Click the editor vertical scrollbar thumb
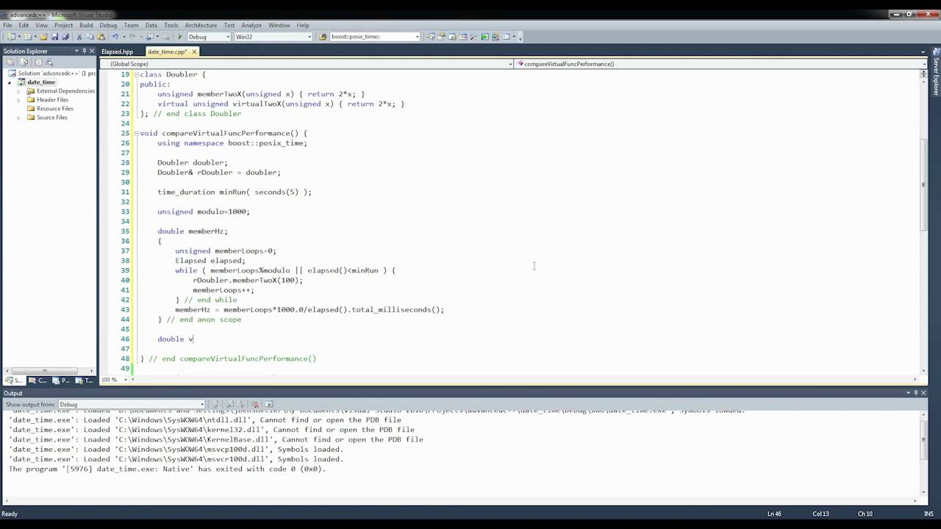The image size is (941, 529). coord(924,184)
